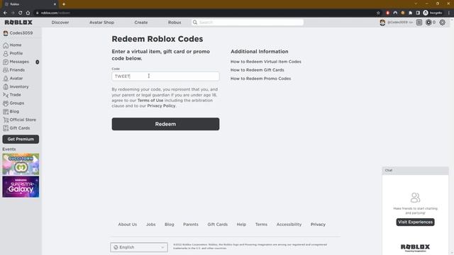Open Discover in top navigation

[60, 22]
